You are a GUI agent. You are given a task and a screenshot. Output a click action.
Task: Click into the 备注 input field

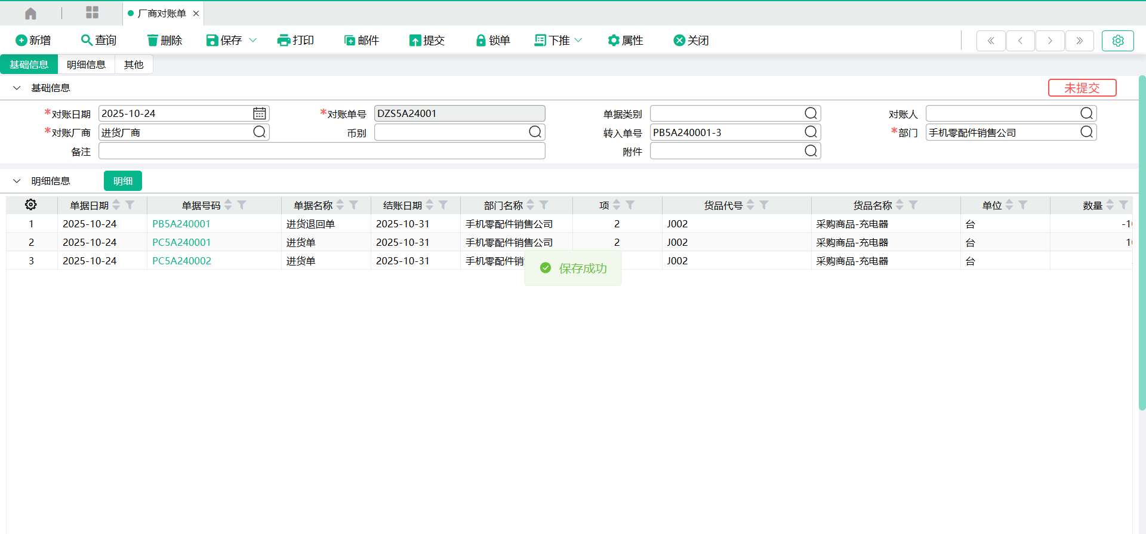tap(322, 151)
